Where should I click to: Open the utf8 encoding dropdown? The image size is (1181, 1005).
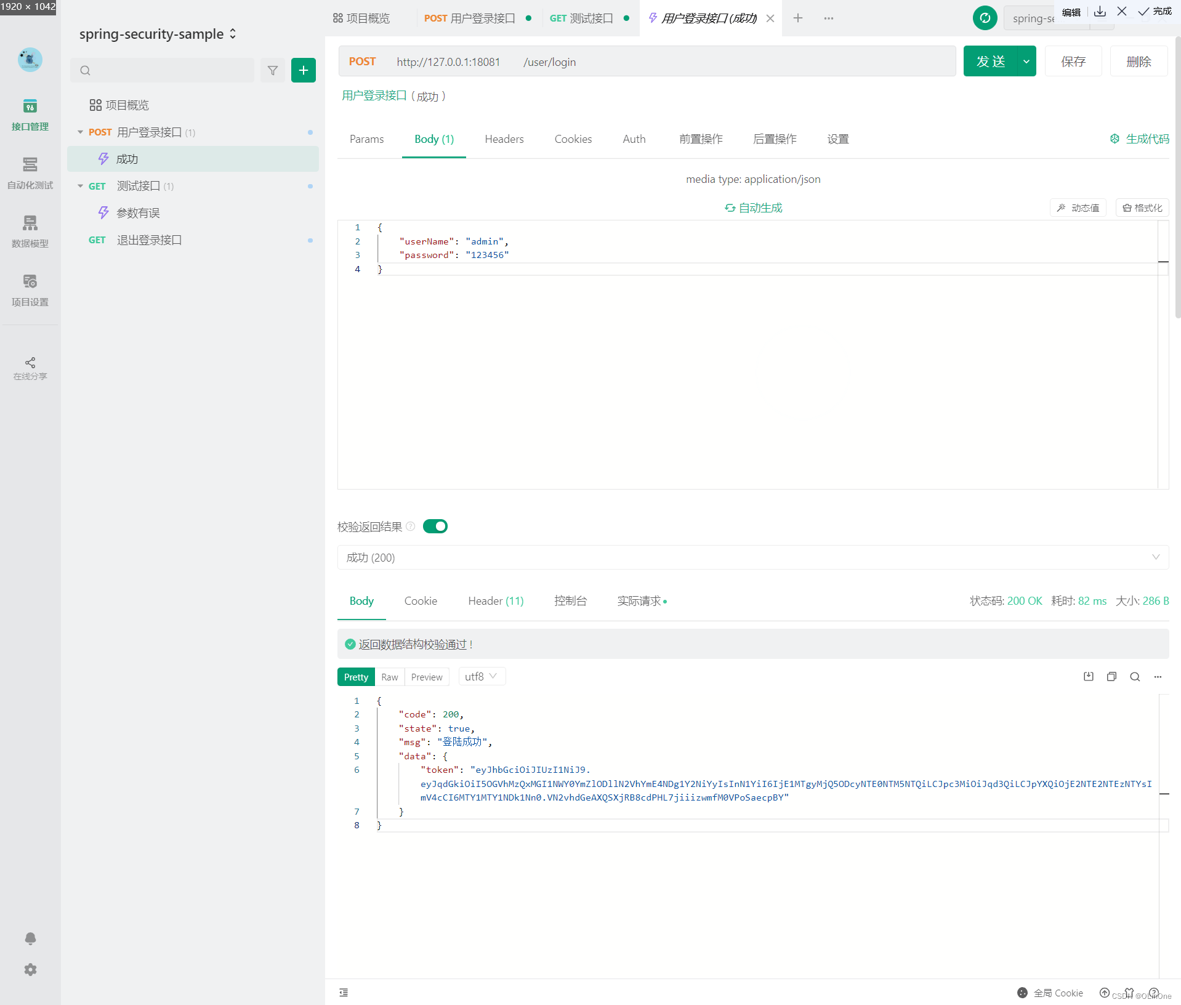(x=482, y=677)
